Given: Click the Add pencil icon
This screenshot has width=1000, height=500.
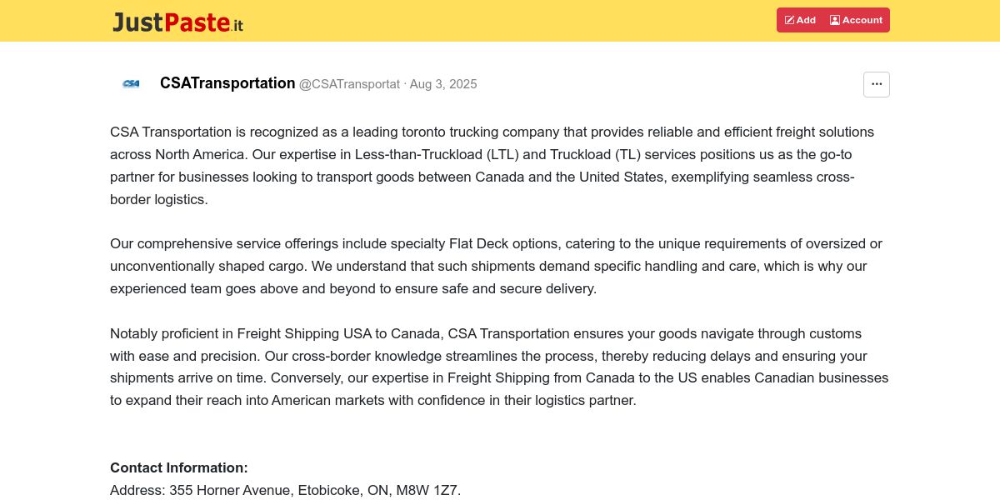Looking at the screenshot, I should [x=789, y=20].
